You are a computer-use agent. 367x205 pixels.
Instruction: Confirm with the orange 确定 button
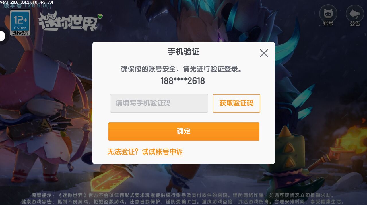pos(184,131)
